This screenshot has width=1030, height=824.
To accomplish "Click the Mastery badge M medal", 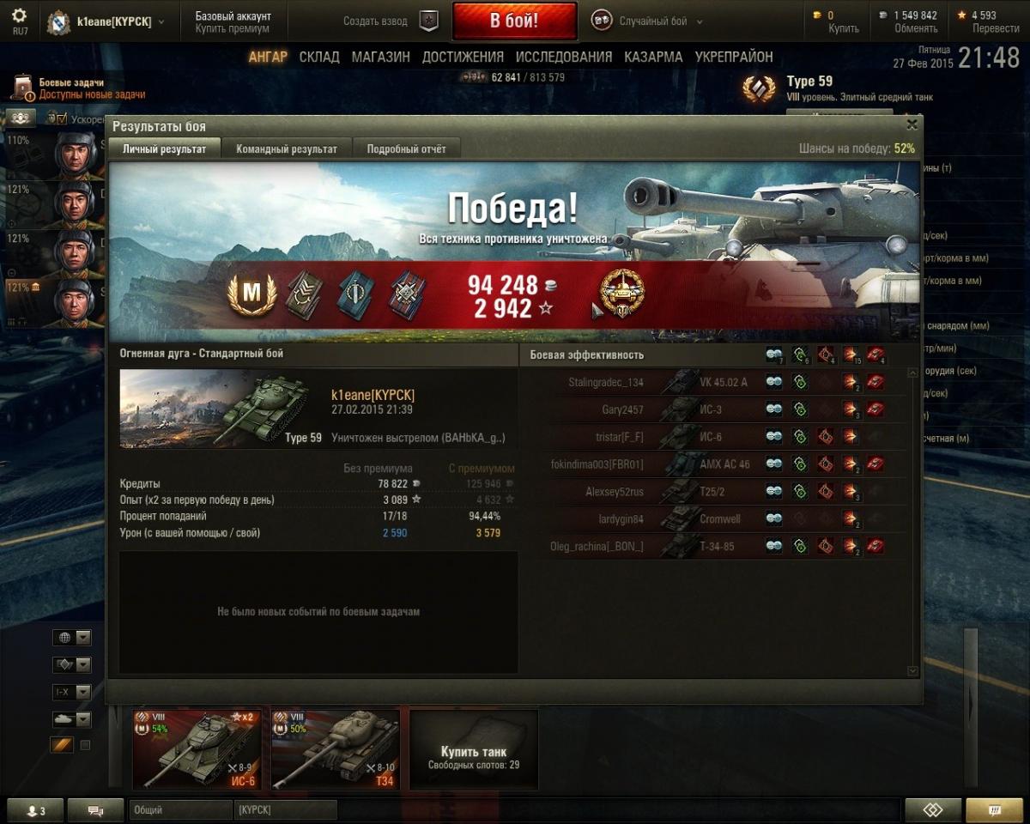I will pos(251,294).
